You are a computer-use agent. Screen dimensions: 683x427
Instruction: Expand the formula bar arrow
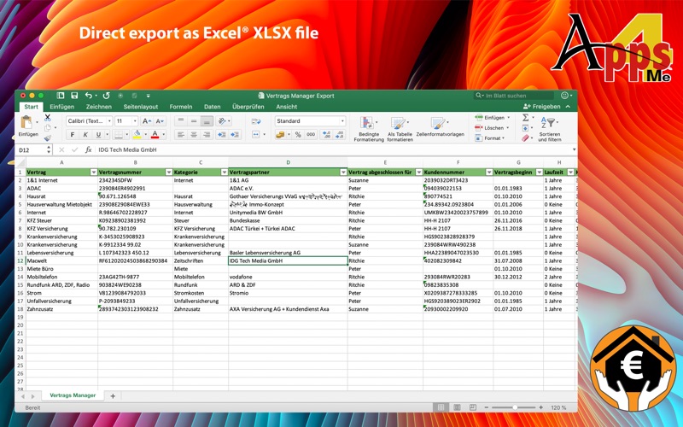click(x=574, y=149)
